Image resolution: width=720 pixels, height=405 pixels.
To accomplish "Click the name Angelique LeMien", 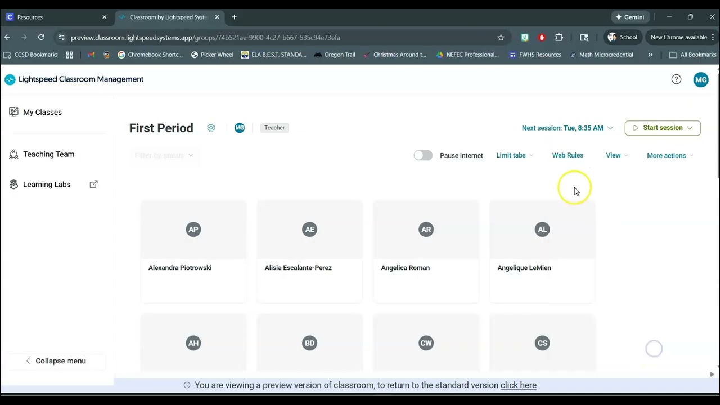I will 524,268.
